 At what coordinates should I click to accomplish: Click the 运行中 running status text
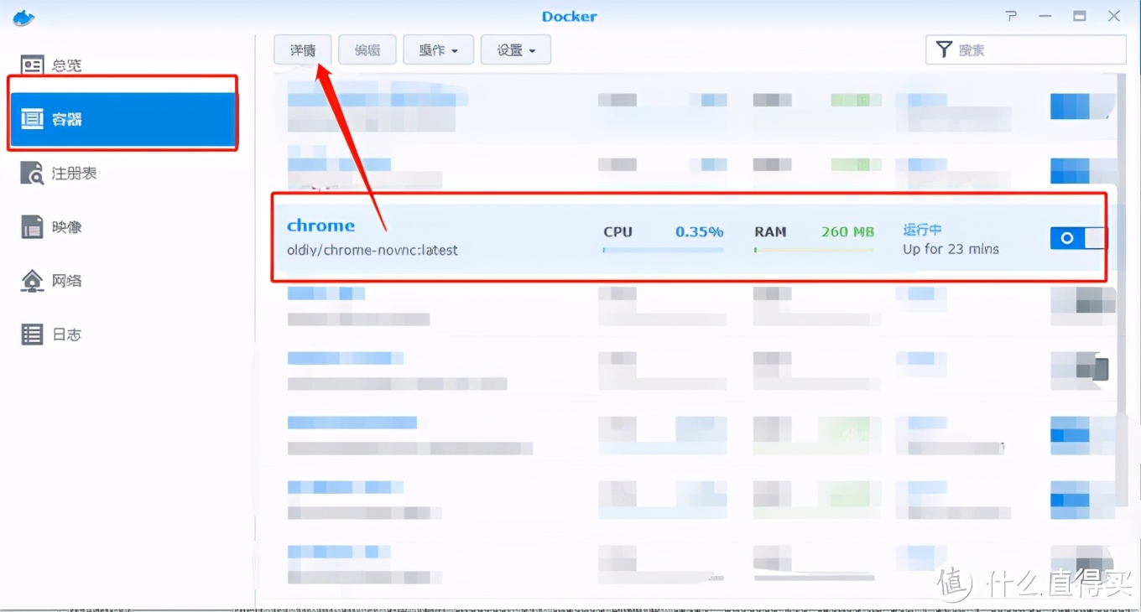922,230
